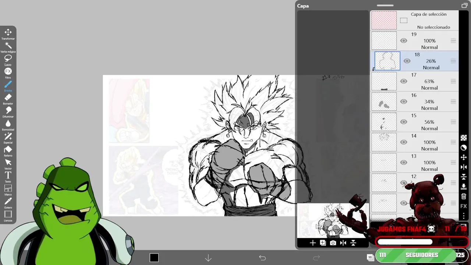The height and width of the screenshot is (265, 471).
Task: Click the 56% opacity of layer 15
Action: click(429, 122)
